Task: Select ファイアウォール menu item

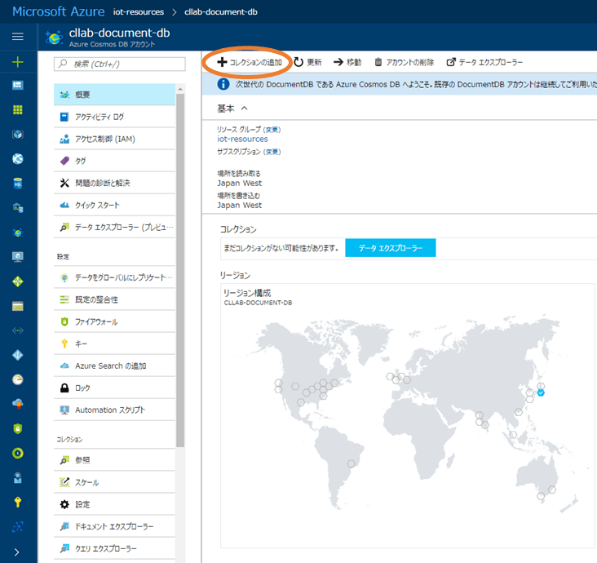Action: pyautogui.click(x=114, y=321)
